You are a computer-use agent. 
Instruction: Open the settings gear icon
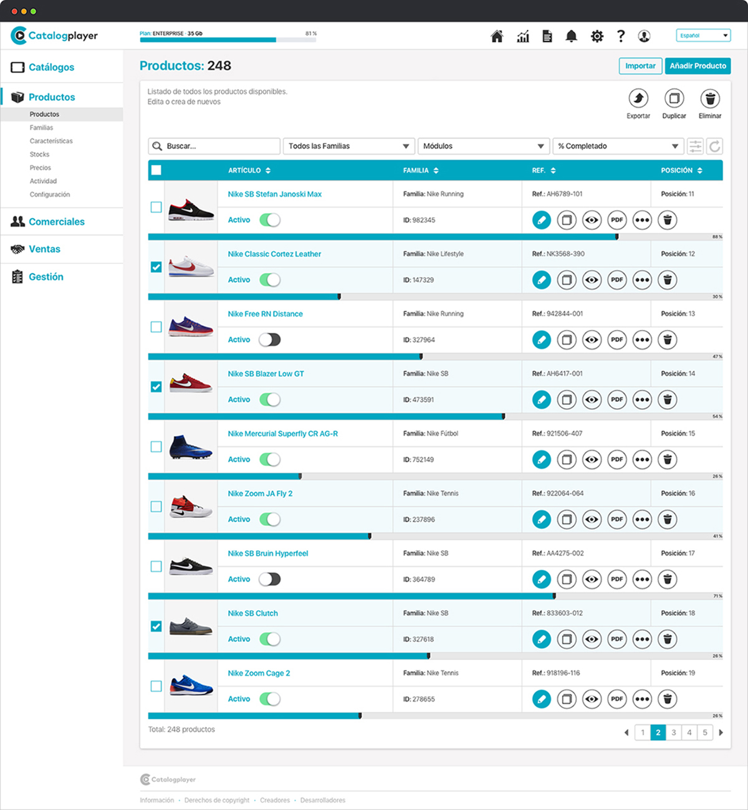point(597,36)
